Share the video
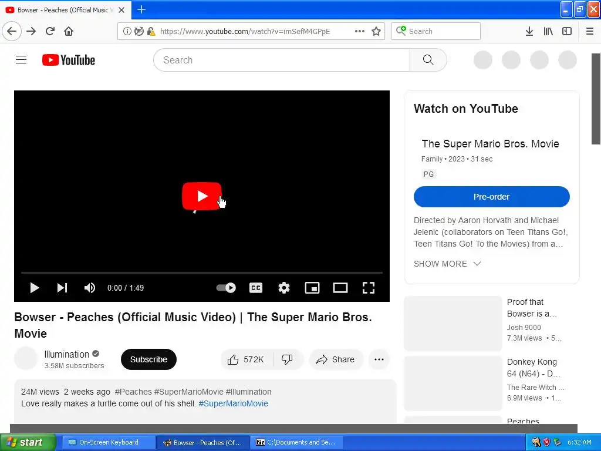This screenshot has width=601, height=451. 335,359
